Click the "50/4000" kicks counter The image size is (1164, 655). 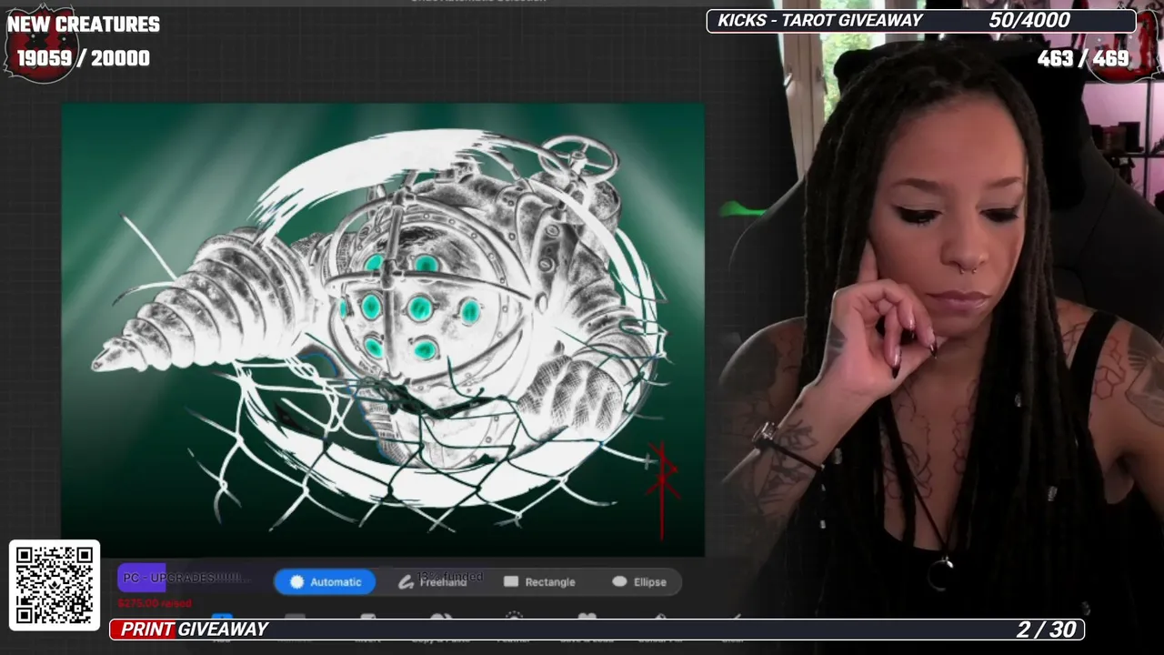(x=1029, y=20)
